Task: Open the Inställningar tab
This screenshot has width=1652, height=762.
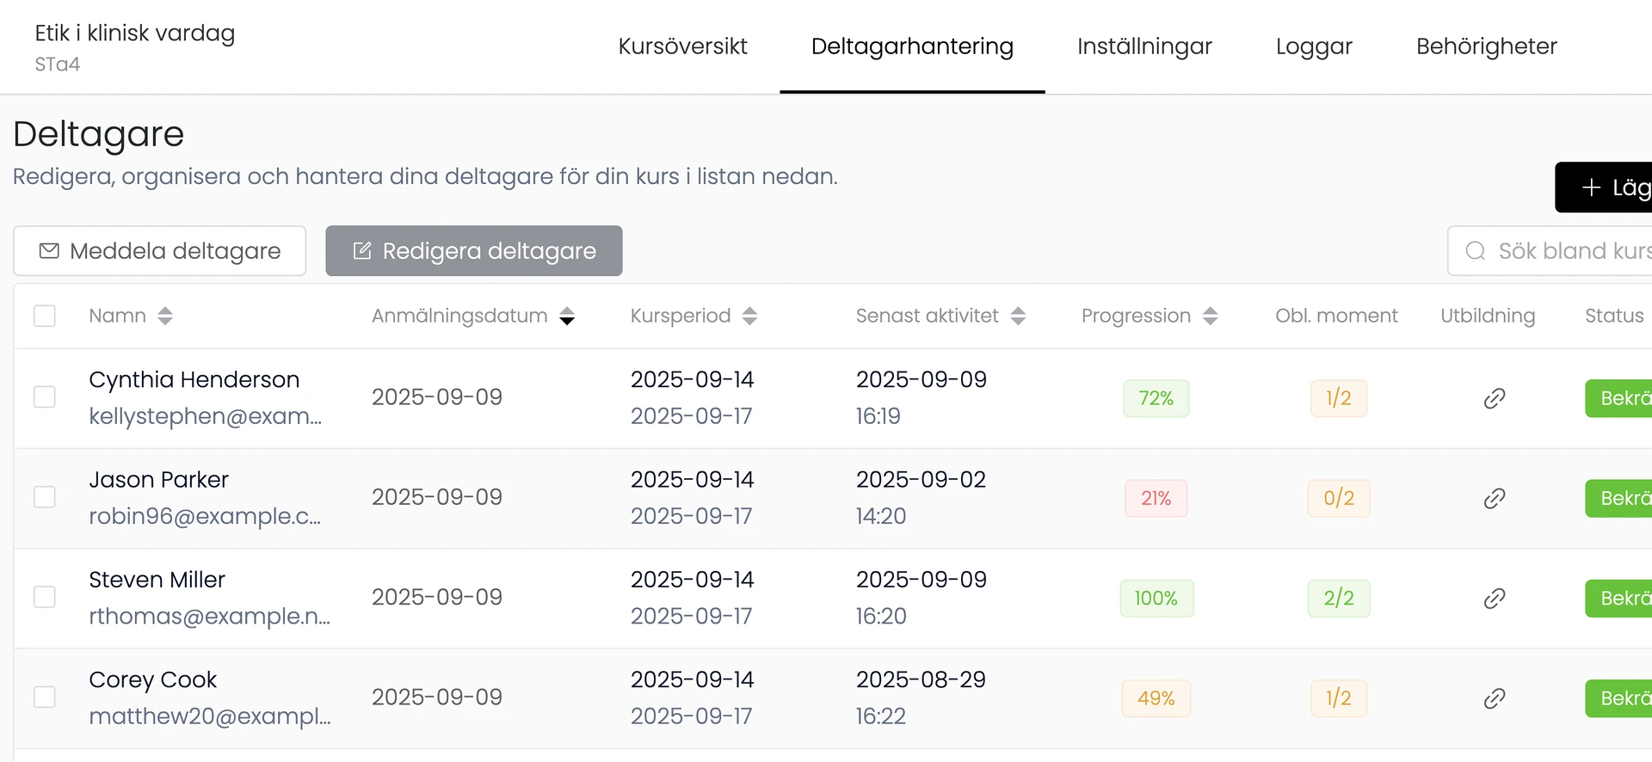Action: pyautogui.click(x=1144, y=46)
